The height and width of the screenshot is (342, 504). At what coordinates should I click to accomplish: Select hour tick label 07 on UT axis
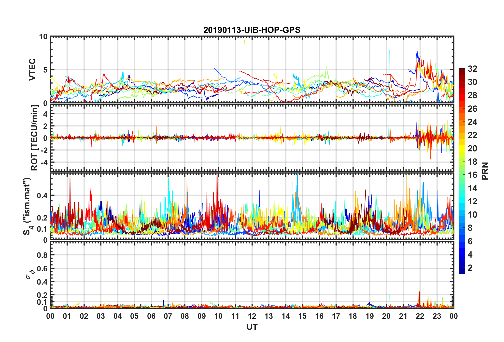tap(168, 316)
